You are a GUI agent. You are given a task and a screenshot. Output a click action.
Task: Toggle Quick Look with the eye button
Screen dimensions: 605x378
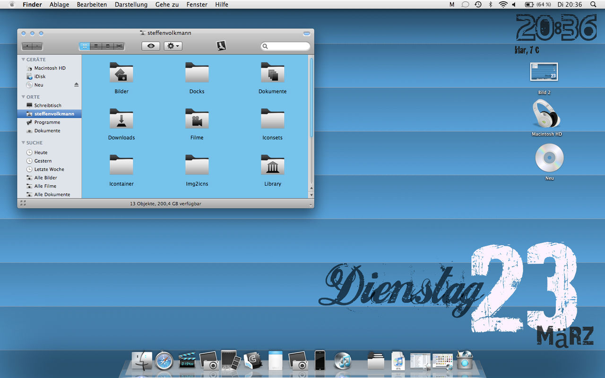click(151, 46)
